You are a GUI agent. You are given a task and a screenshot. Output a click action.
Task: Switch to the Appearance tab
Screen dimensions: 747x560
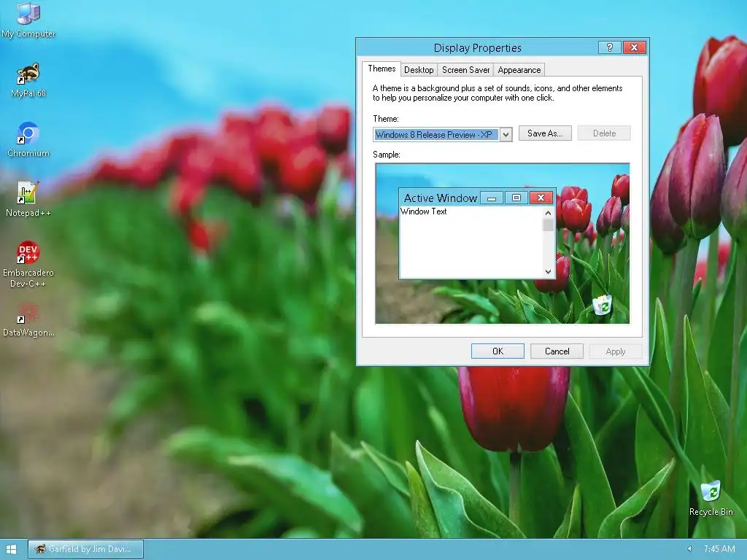point(519,70)
